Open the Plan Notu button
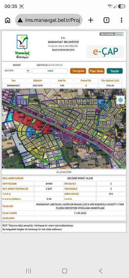This screenshot has height=278, width=129. (96, 71)
